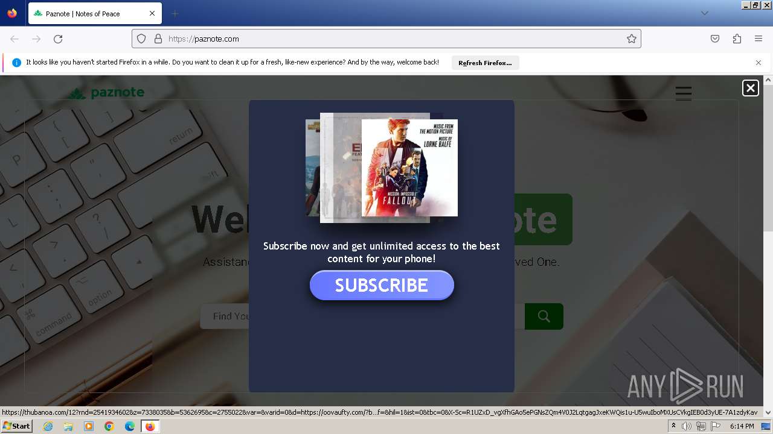Dismiss the Firefox refresh notification bar

759,63
